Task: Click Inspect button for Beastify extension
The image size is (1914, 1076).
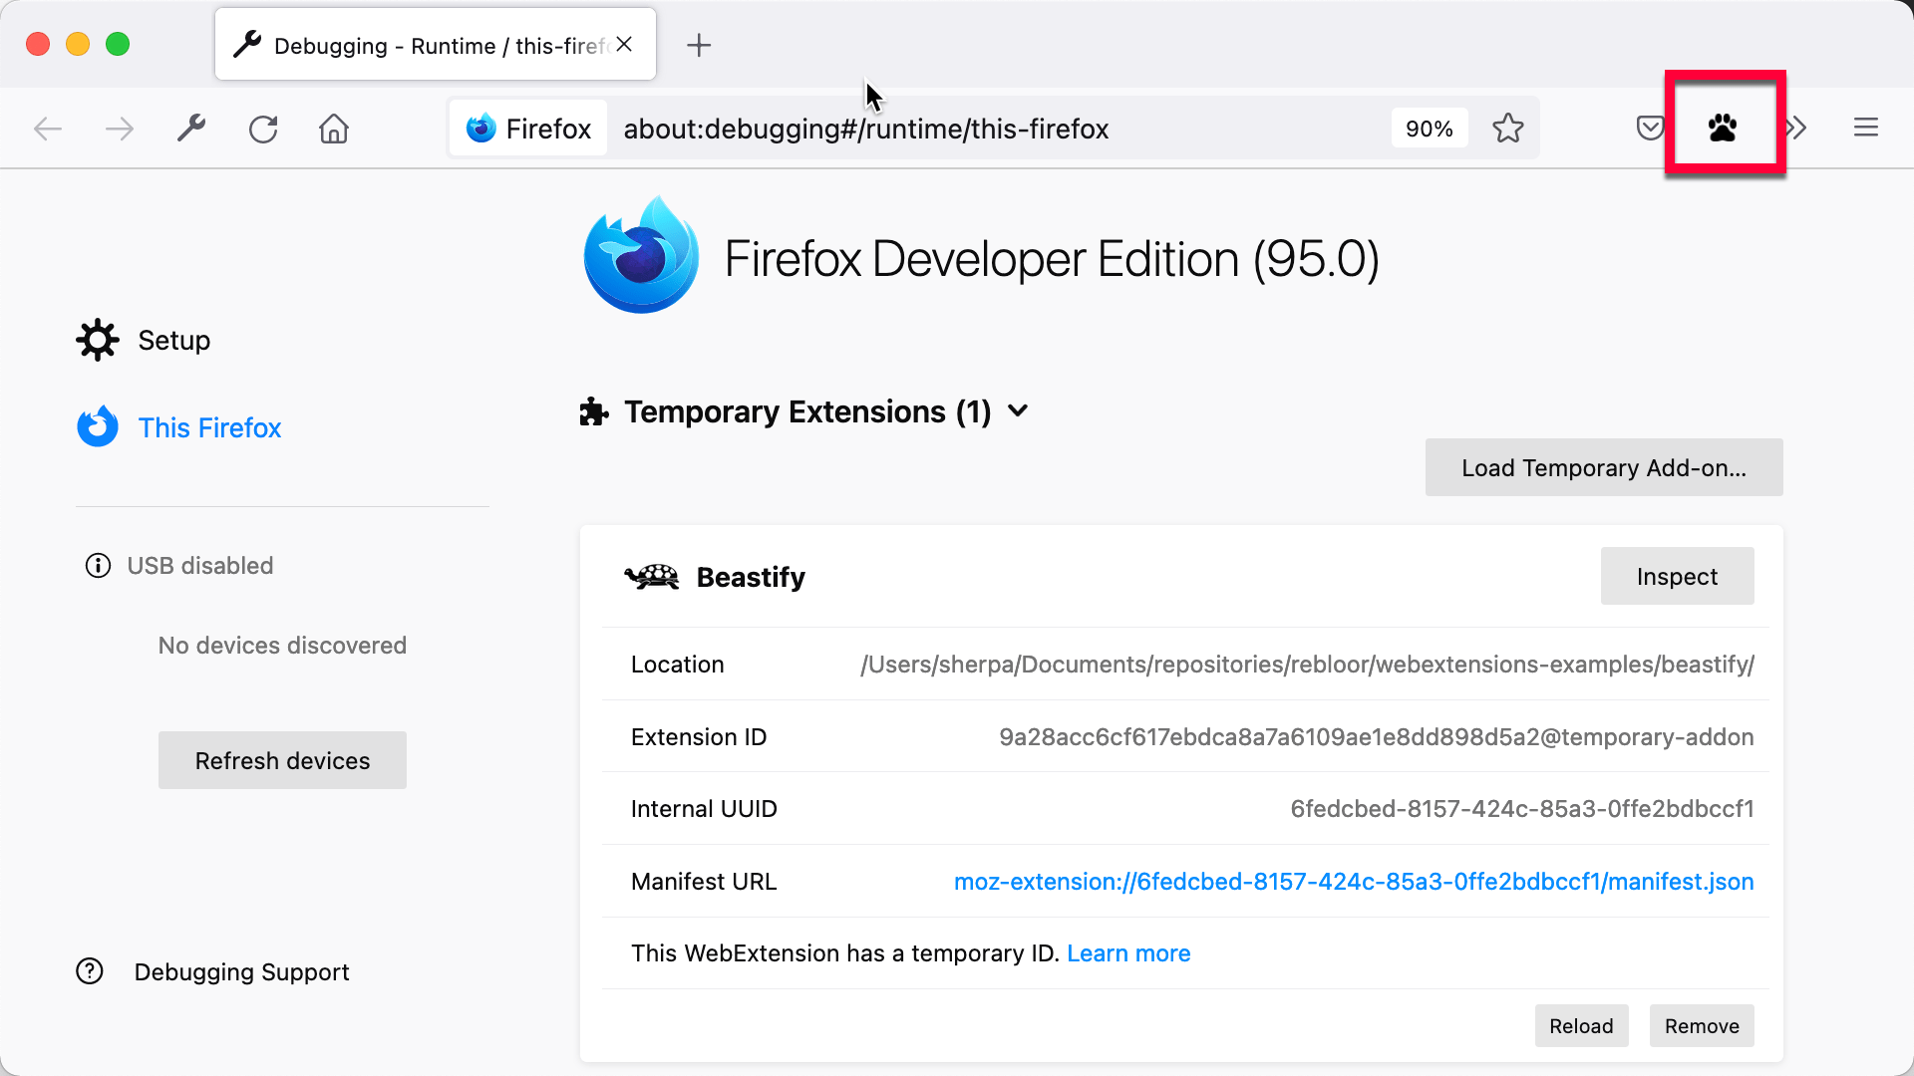Action: [1678, 576]
